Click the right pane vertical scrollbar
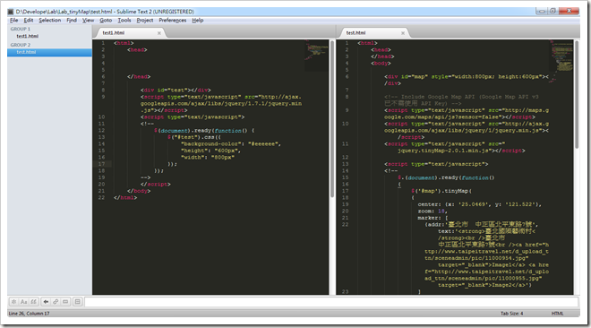 coord(577,94)
